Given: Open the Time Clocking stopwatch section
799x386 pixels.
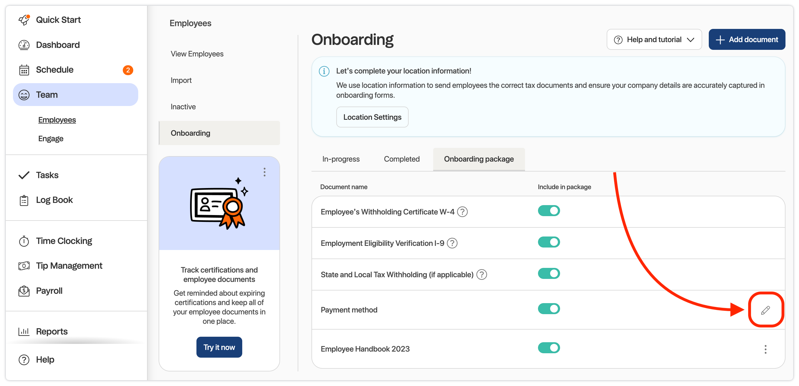Looking at the screenshot, I should [64, 241].
